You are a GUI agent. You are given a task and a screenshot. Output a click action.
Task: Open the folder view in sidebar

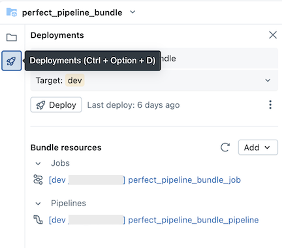click(x=12, y=37)
